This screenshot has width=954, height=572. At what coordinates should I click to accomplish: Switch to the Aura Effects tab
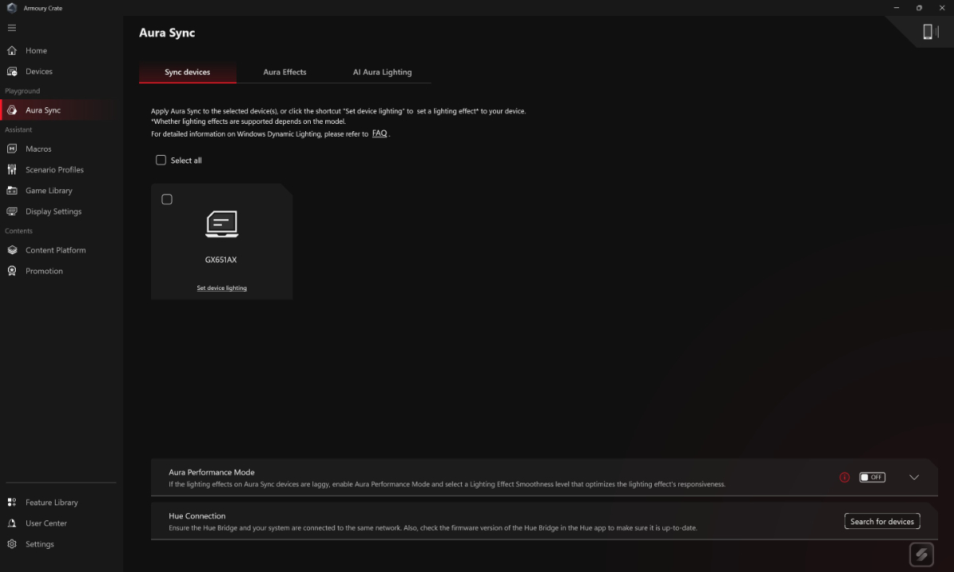(285, 72)
